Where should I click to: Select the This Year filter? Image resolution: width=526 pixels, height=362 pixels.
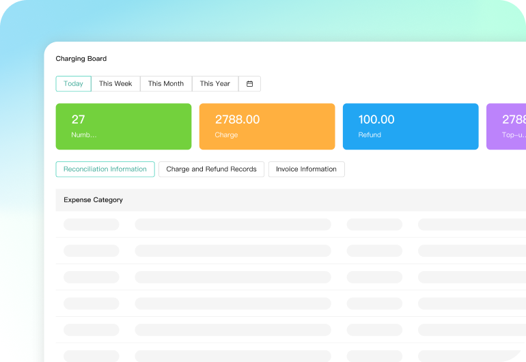click(x=215, y=84)
